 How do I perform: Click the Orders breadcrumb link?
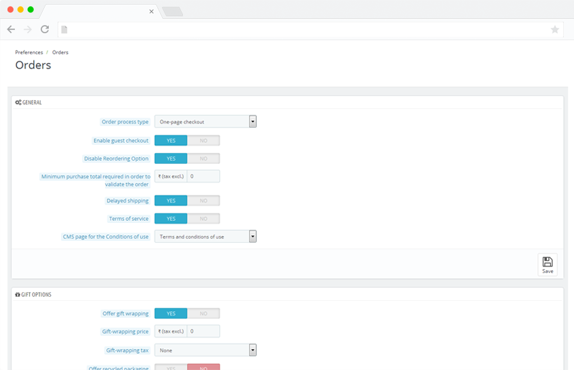pos(60,52)
